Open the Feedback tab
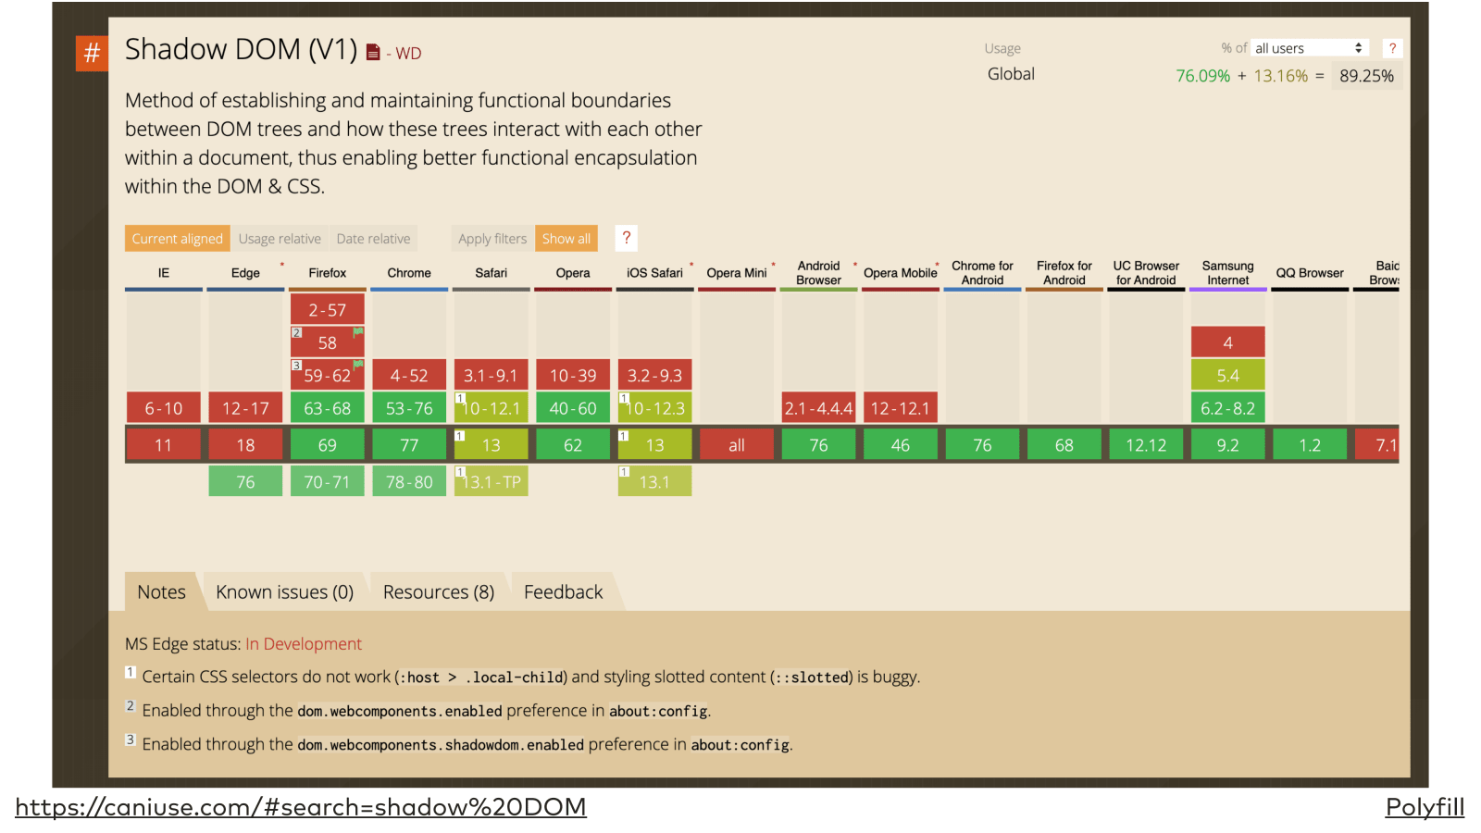 pos(563,591)
